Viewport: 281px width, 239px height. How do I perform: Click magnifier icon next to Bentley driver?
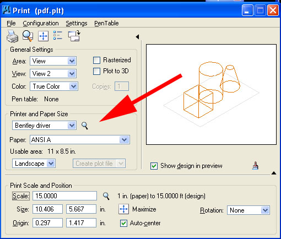(x=84, y=126)
